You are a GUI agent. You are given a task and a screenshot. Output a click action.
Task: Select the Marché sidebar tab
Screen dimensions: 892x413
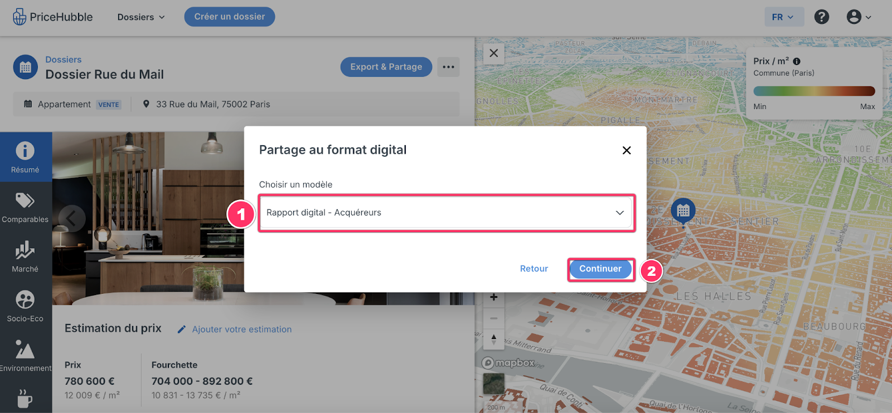click(x=26, y=257)
